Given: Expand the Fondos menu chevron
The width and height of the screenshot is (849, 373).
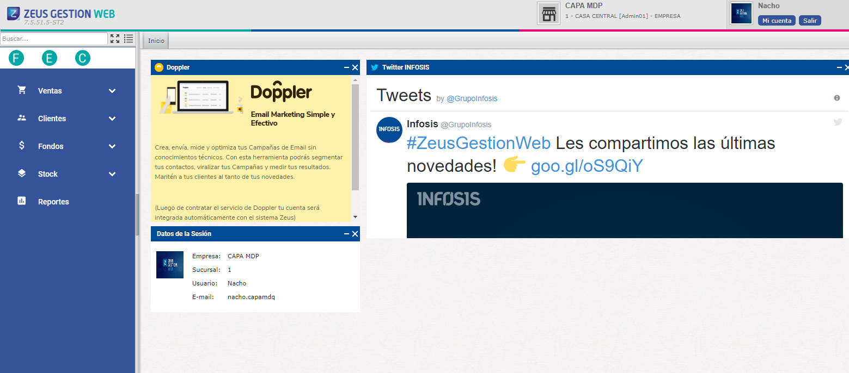Looking at the screenshot, I should [x=112, y=146].
